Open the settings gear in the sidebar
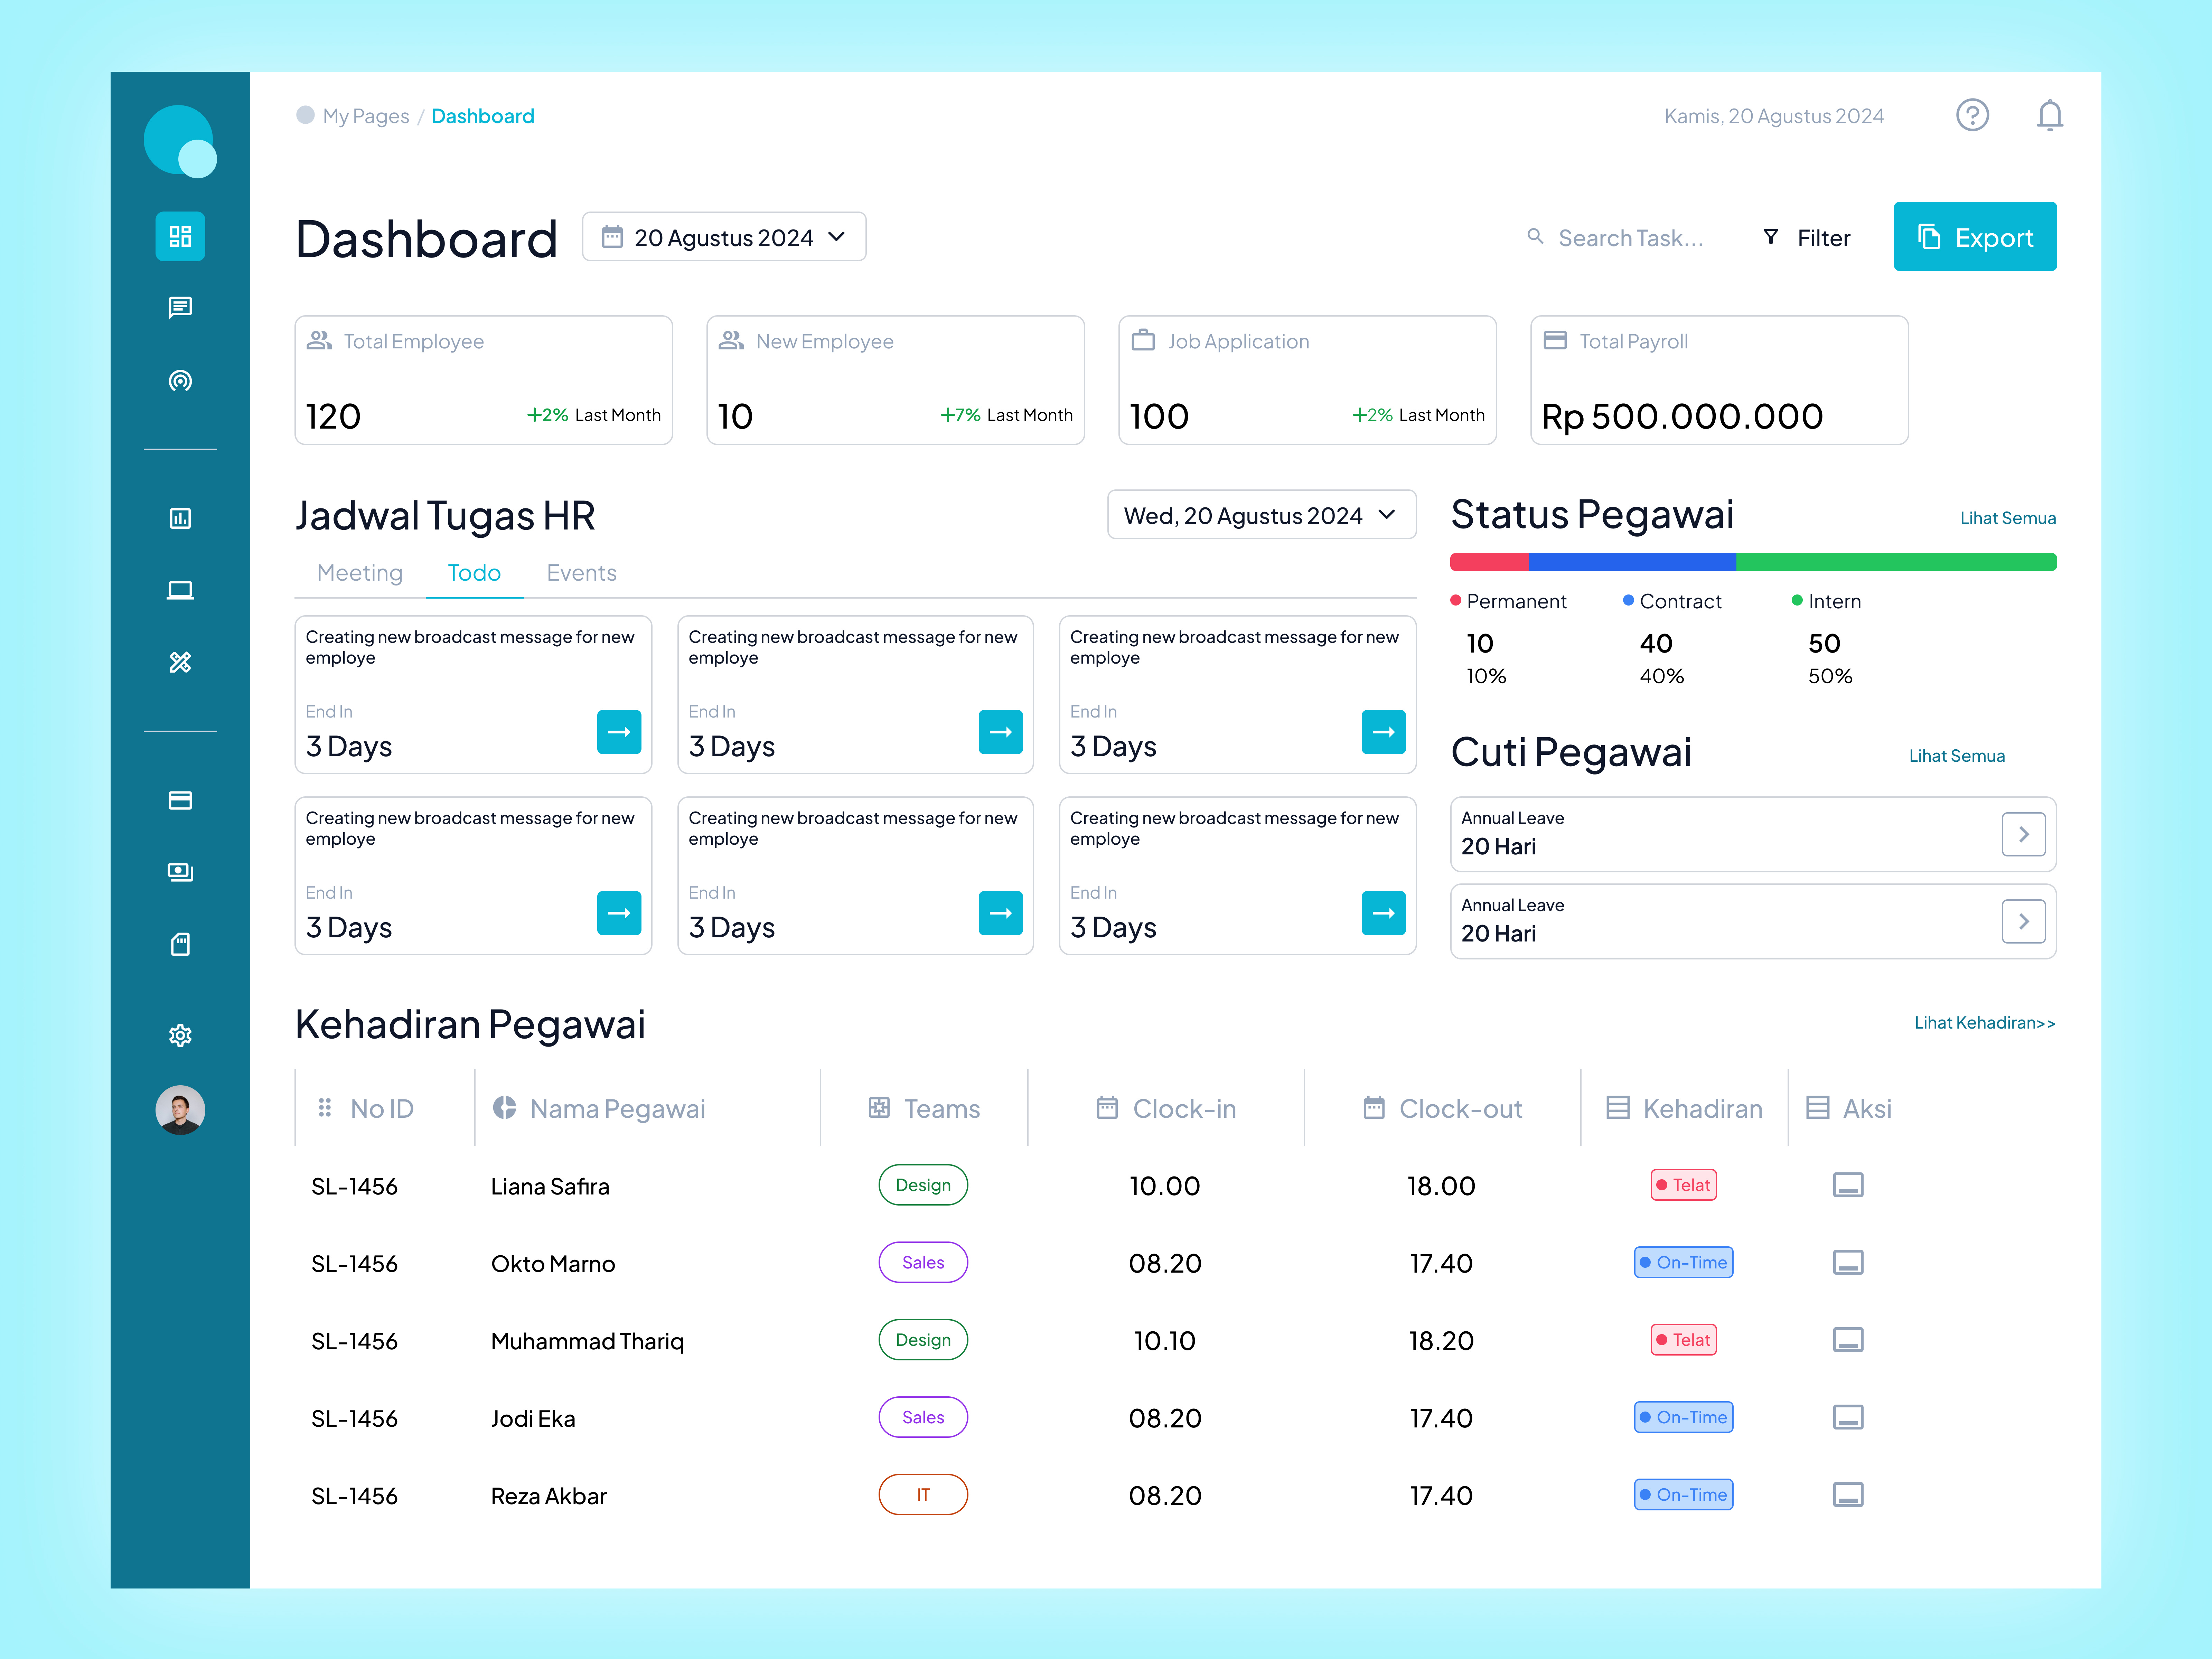 (180, 1035)
